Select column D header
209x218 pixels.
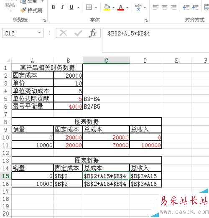(146, 61)
